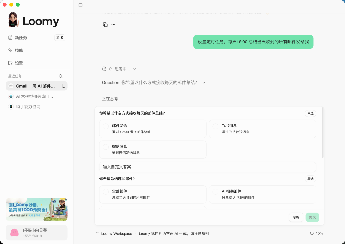Screen dimensions: 345x244
Task: Search recent tasks with magnifier icon
Action: tap(61, 76)
